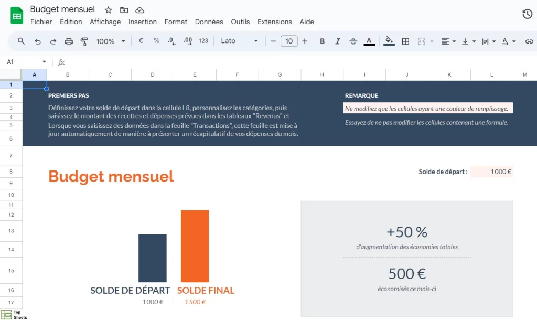The image size is (537, 320).
Task: Format as percent
Action: tap(156, 41)
